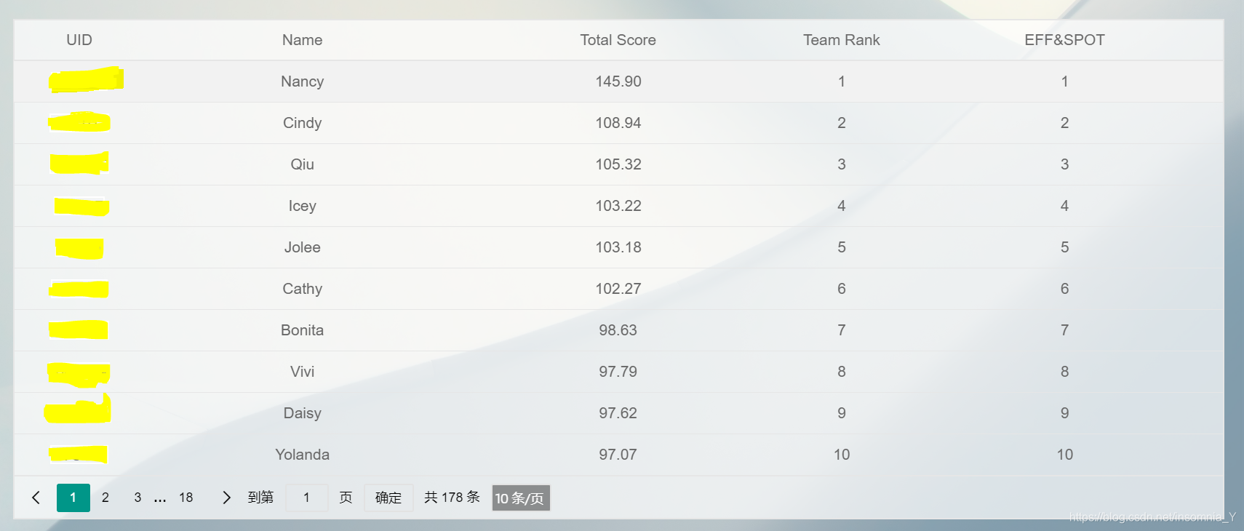Jump to last page 18
Image resolution: width=1244 pixels, height=531 pixels.
pyautogui.click(x=186, y=498)
